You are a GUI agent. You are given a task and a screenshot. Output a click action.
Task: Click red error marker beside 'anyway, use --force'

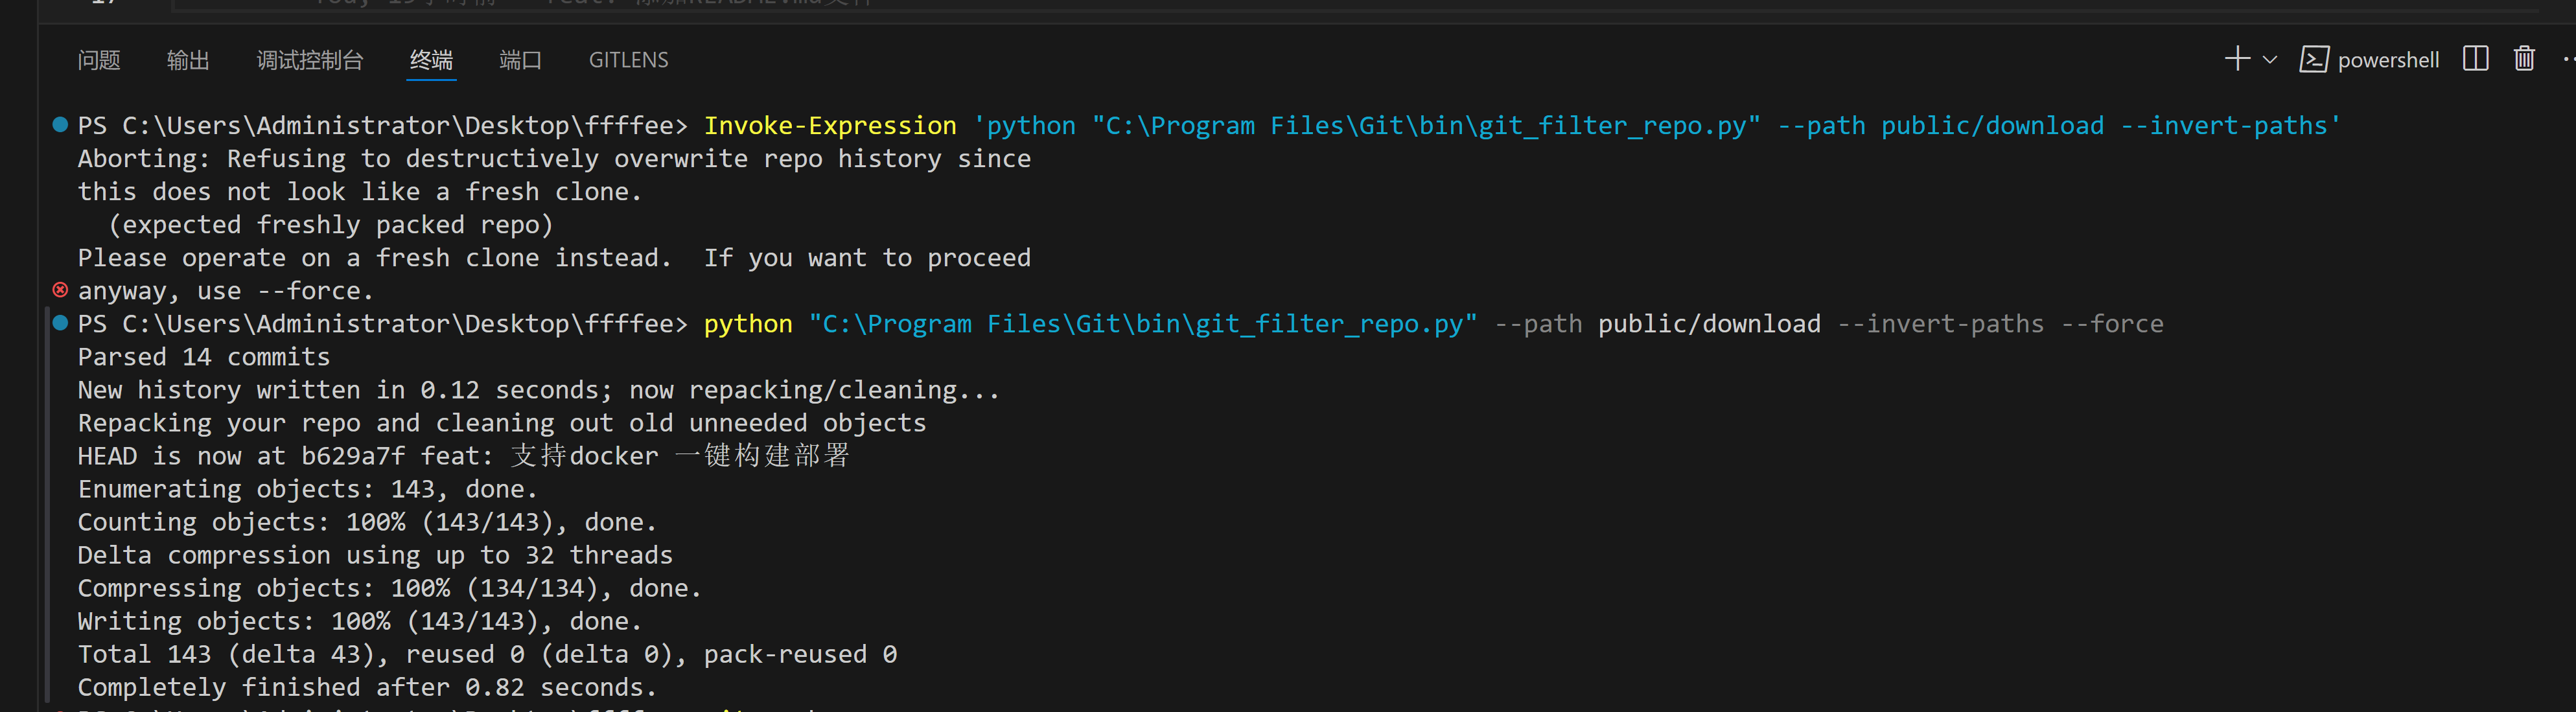pos(60,290)
